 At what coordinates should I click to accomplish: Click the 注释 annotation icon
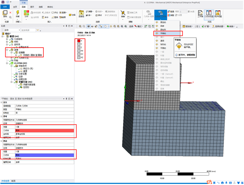pyautogui.click(x=70, y=15)
